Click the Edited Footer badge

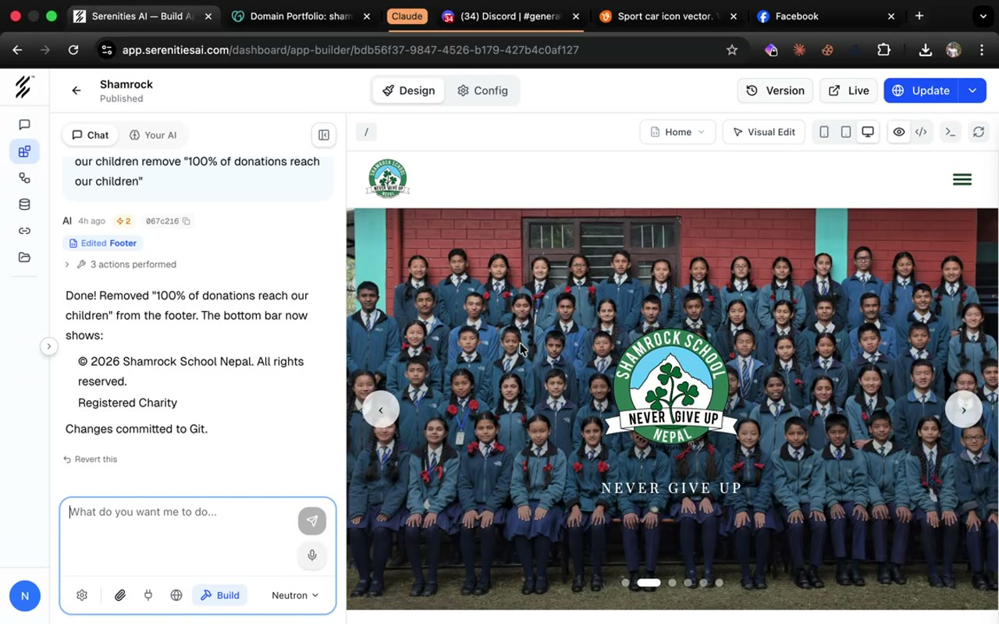pos(103,243)
